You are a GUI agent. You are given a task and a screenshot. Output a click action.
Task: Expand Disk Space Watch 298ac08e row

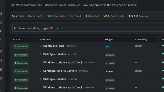point(41,79)
